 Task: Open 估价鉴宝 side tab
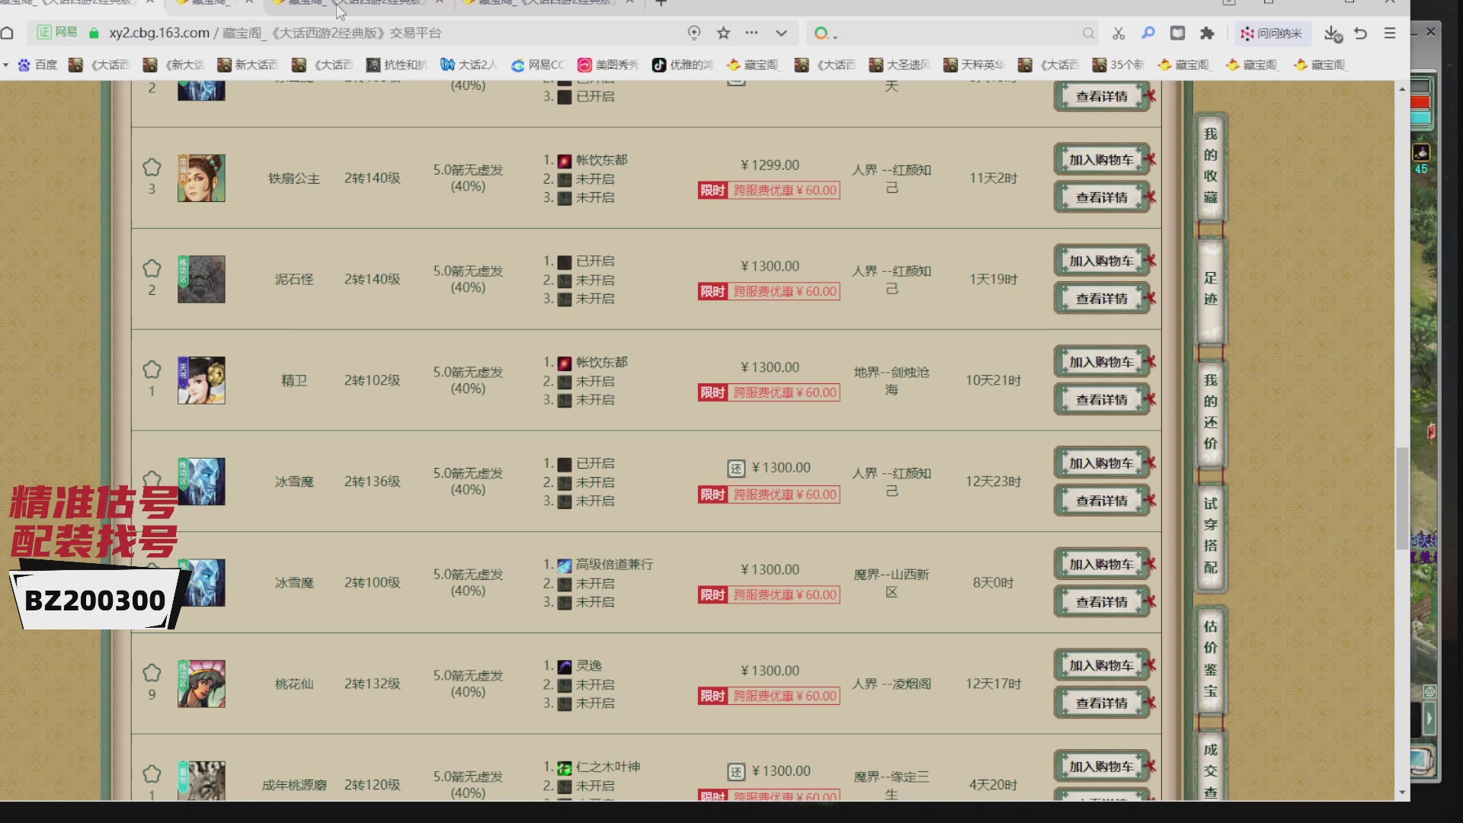tap(1210, 658)
